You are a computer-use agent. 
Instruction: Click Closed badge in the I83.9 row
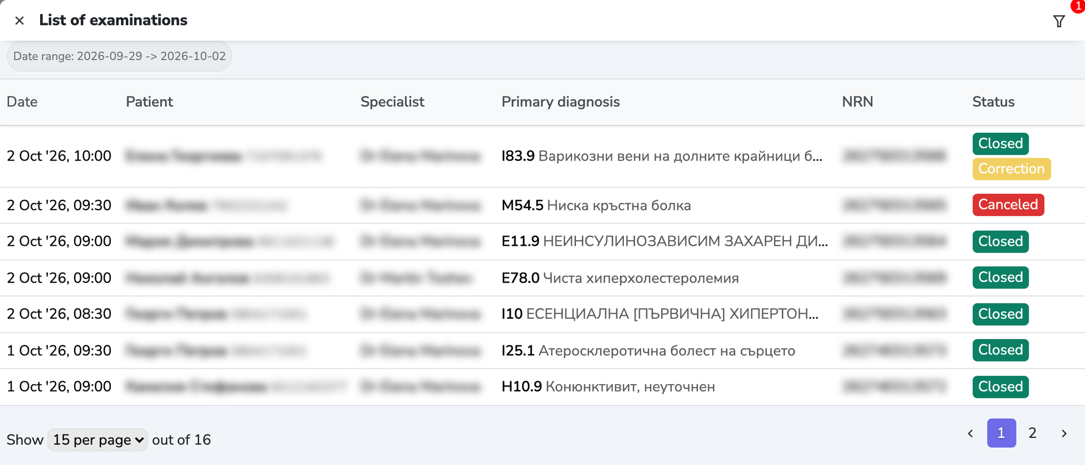click(1000, 144)
